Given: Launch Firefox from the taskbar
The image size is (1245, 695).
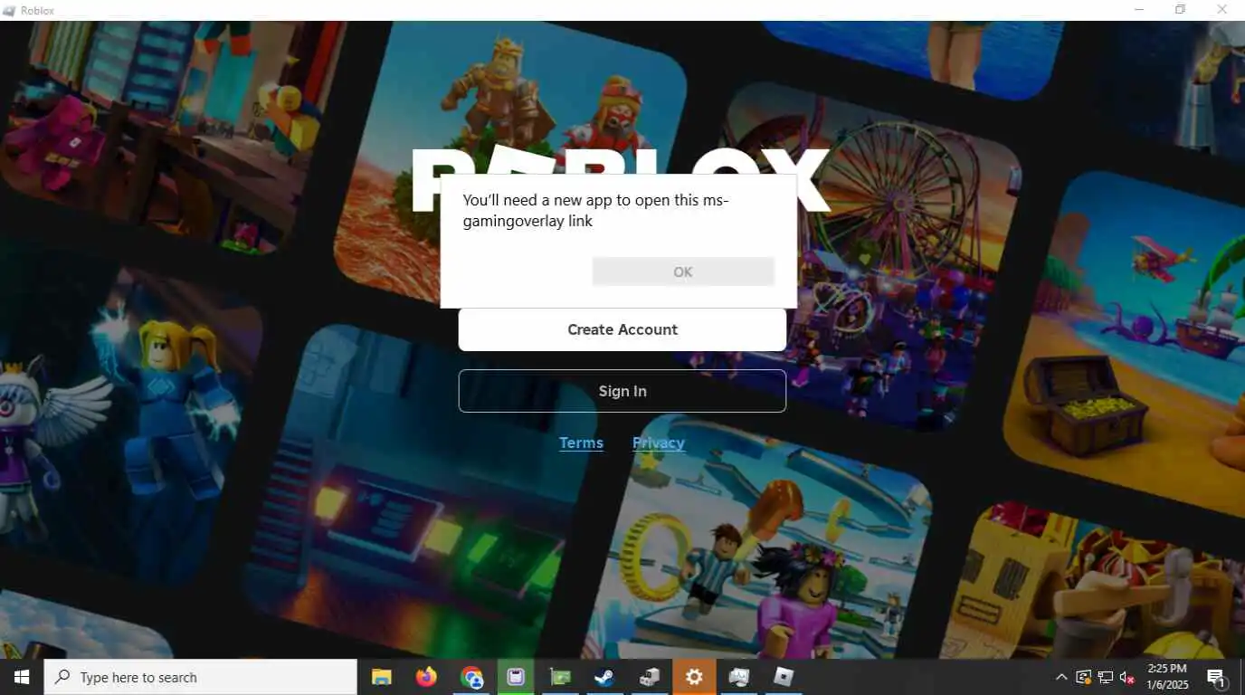Looking at the screenshot, I should pos(426,677).
